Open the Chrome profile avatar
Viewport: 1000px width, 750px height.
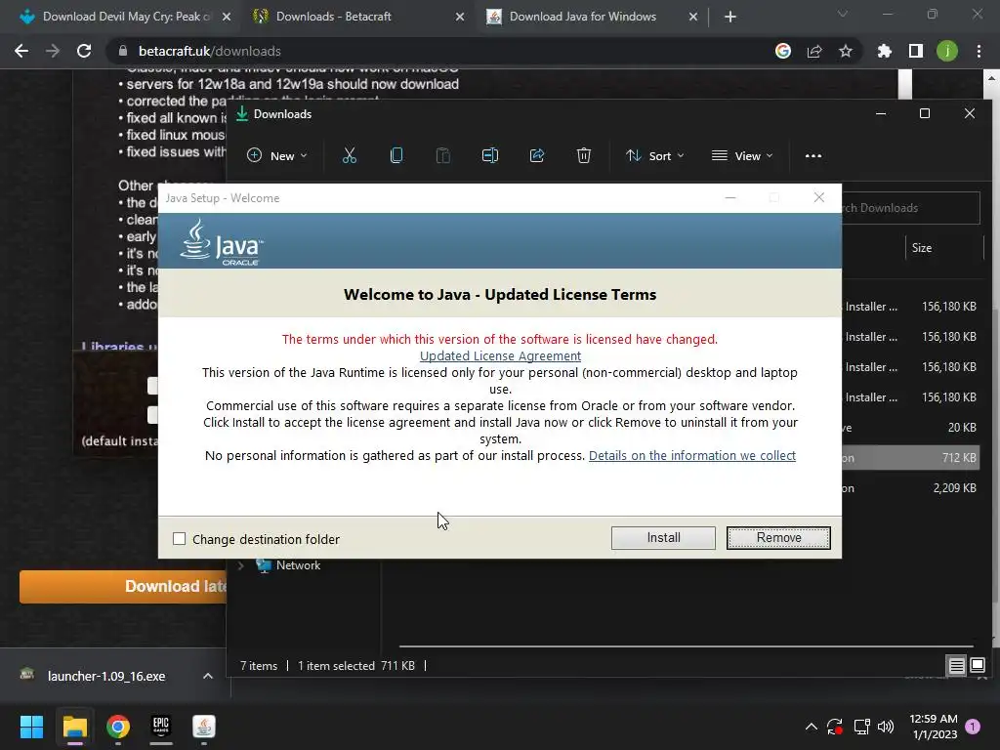click(947, 51)
